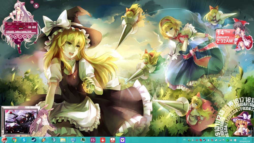Open the volume speaker tray icon
Screen dimensions: 254x143
[193, 140]
